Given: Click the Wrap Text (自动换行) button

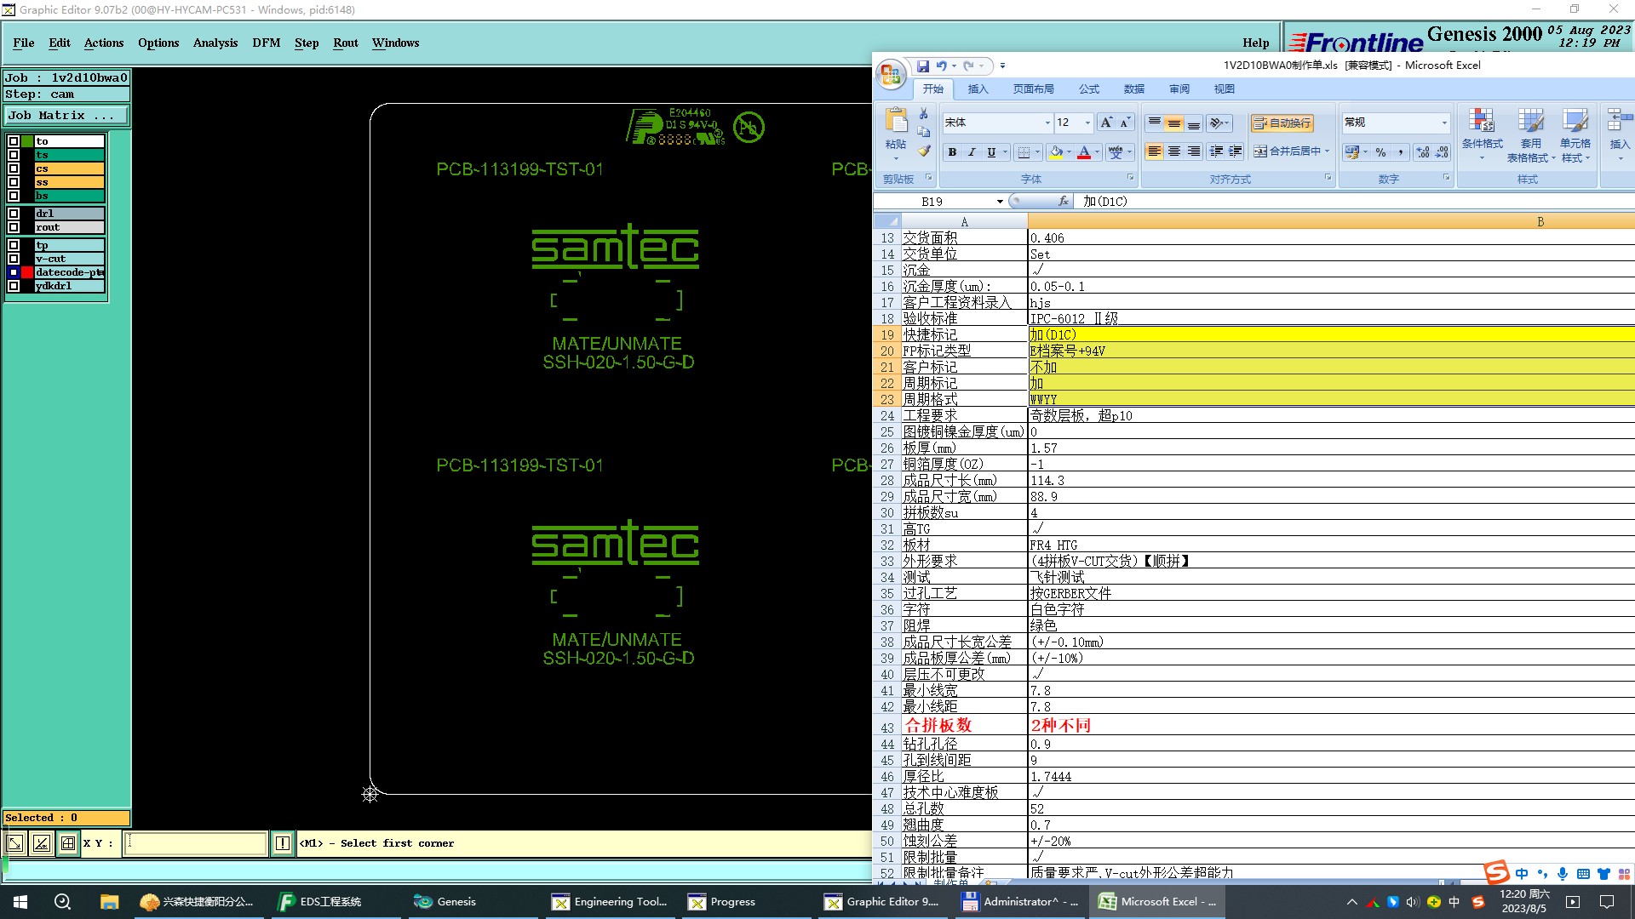Looking at the screenshot, I should tap(1282, 123).
